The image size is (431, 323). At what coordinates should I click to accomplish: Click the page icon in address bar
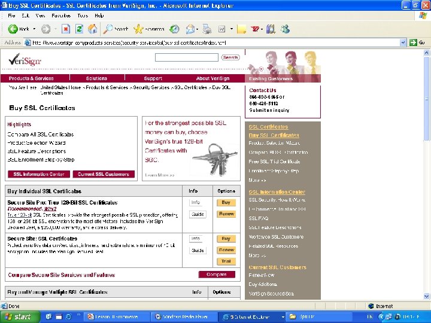pos(28,42)
